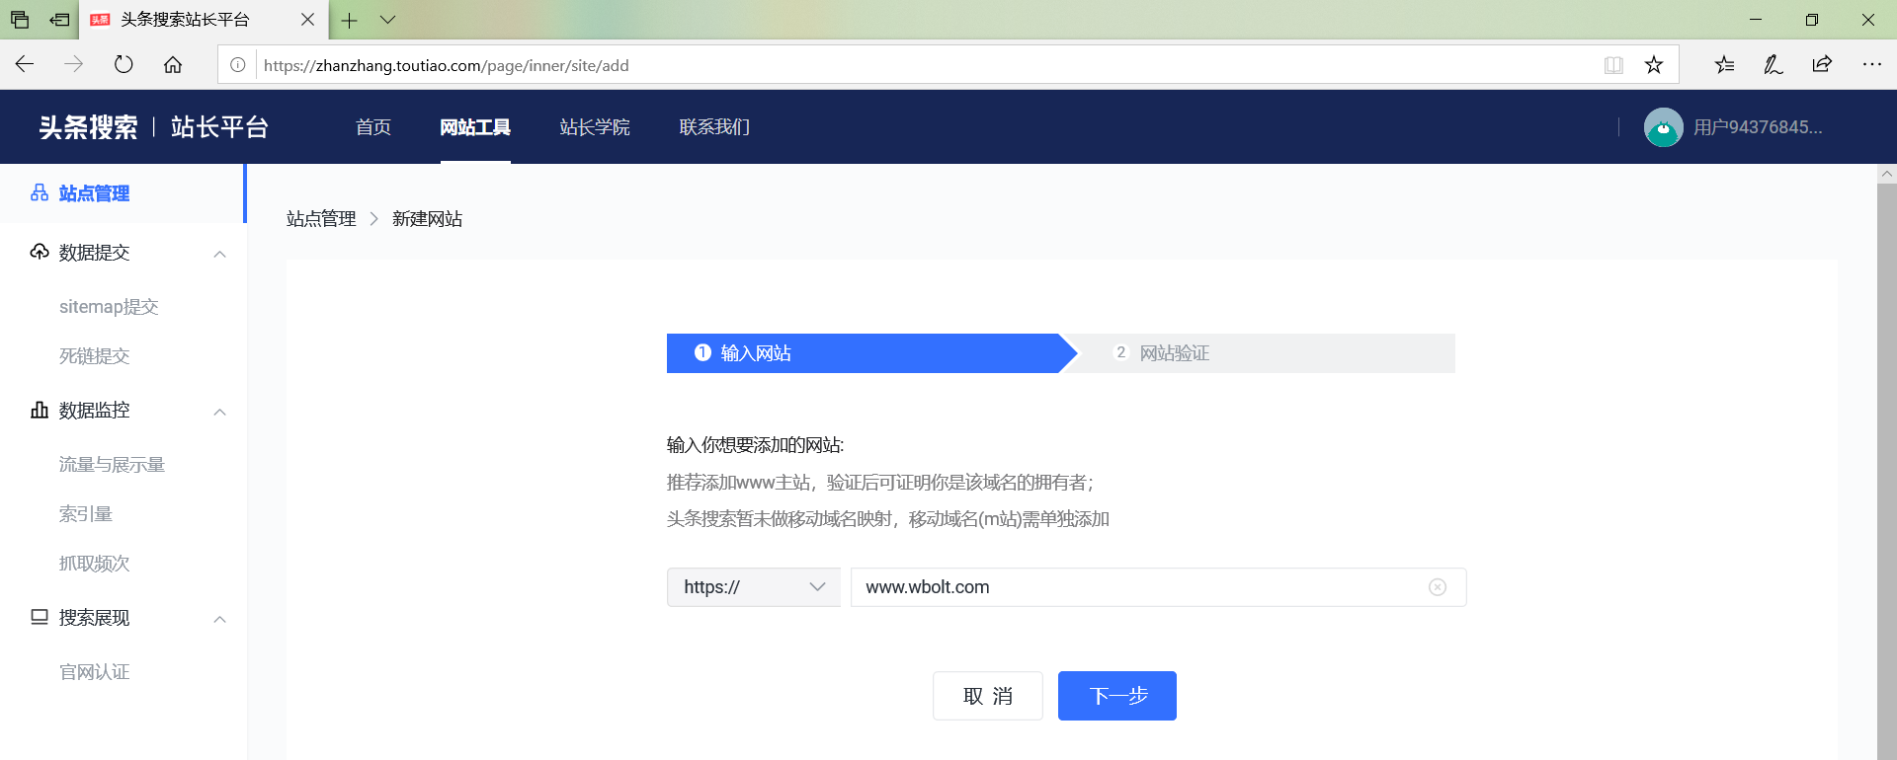Image resolution: width=1897 pixels, height=760 pixels.
Task: Click the browser refresh icon
Action: click(124, 65)
